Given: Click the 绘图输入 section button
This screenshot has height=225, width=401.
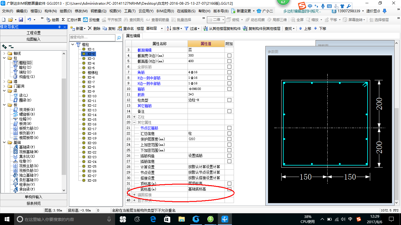Looking at the screenshot, I should point(34,39).
